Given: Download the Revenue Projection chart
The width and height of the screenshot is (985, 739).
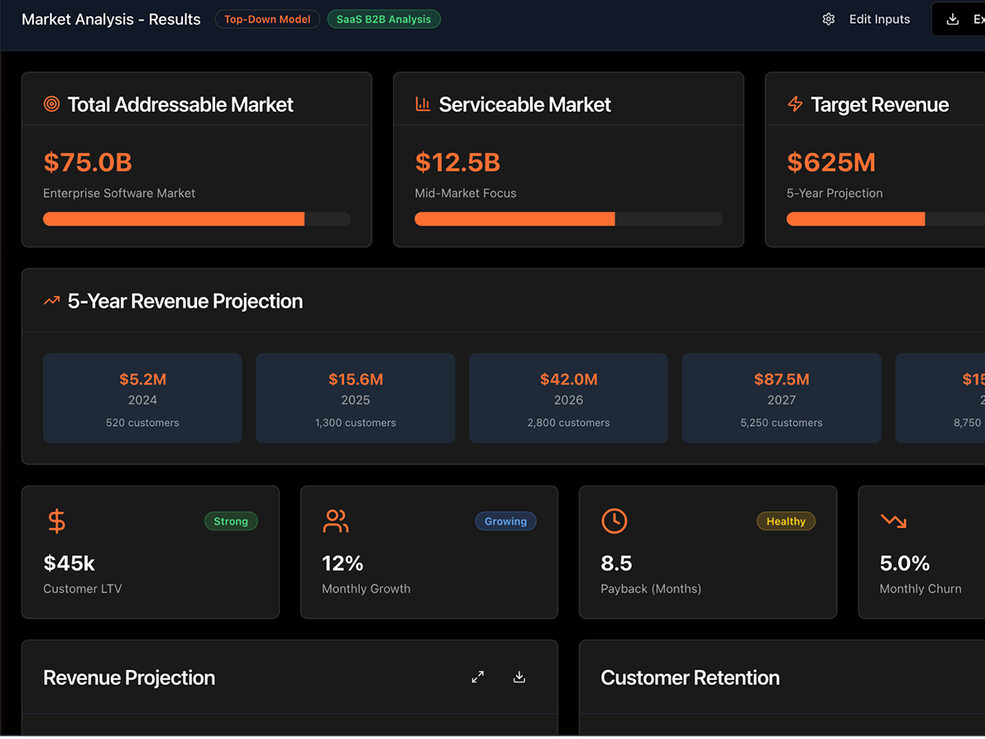Looking at the screenshot, I should click(x=519, y=677).
